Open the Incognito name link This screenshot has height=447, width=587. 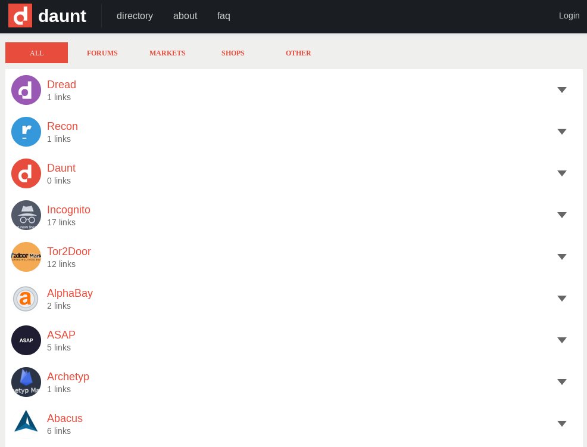point(68,210)
